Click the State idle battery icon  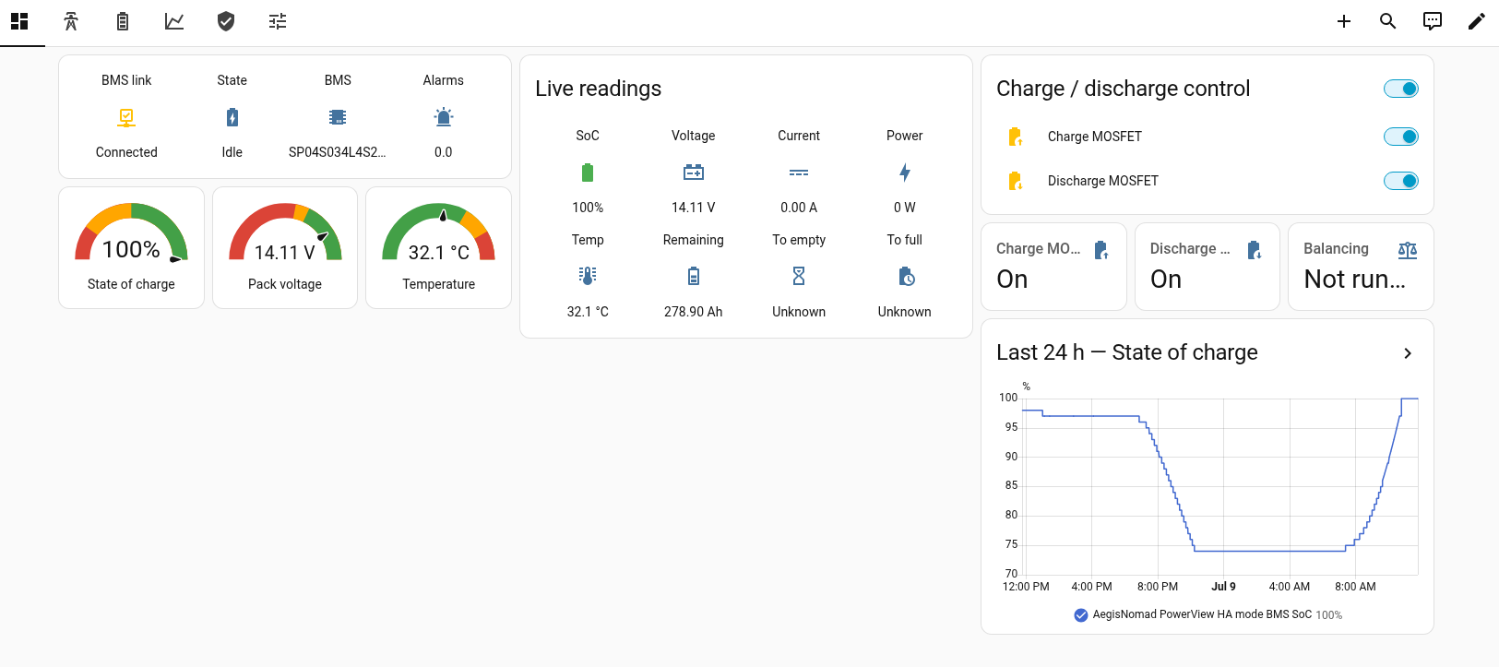(232, 117)
